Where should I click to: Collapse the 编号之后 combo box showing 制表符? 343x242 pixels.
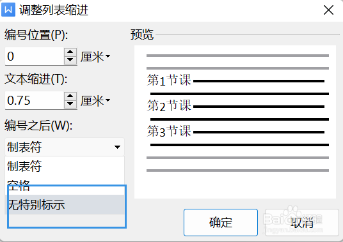(65, 147)
